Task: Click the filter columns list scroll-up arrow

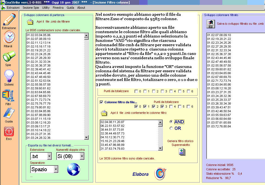Action: pyautogui.click(x=160, y=122)
